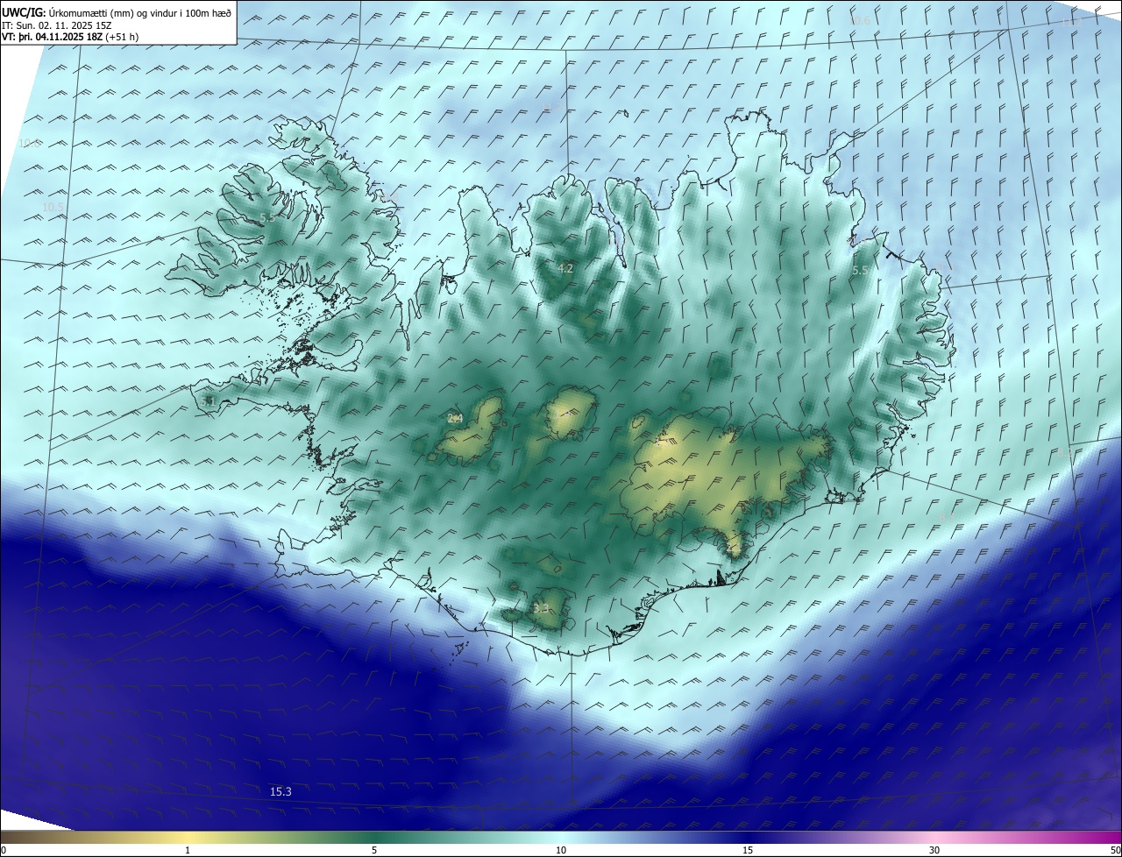1122x857 pixels.
Task: Click the colorbar tick label 30
Action: point(934,850)
